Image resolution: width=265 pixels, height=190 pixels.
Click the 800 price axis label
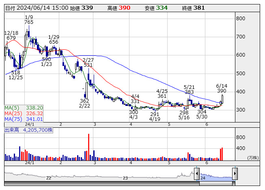tap(241, 18)
